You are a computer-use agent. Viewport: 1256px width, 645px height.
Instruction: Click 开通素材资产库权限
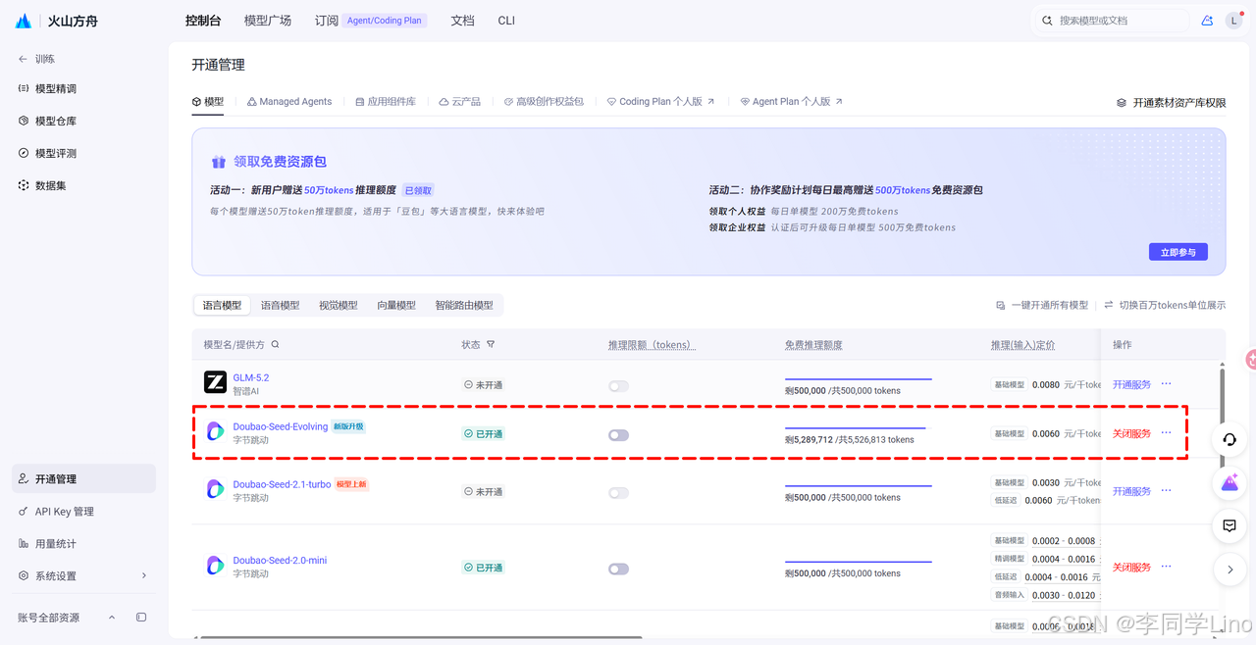(x=1172, y=103)
